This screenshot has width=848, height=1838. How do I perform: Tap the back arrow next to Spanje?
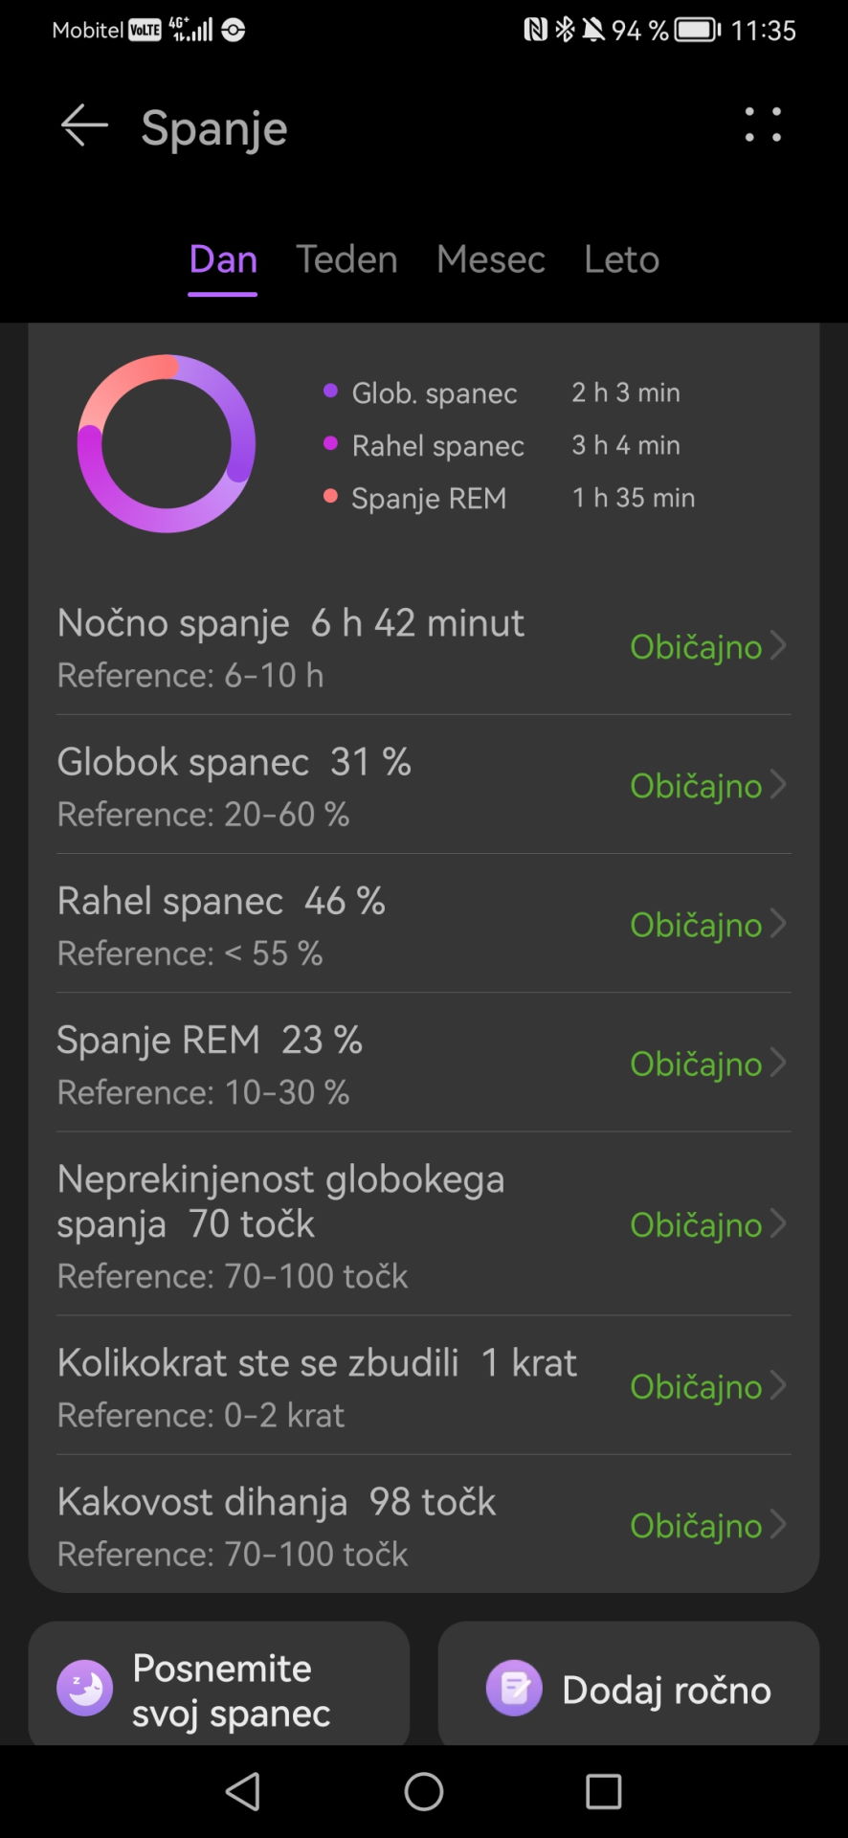coord(84,126)
